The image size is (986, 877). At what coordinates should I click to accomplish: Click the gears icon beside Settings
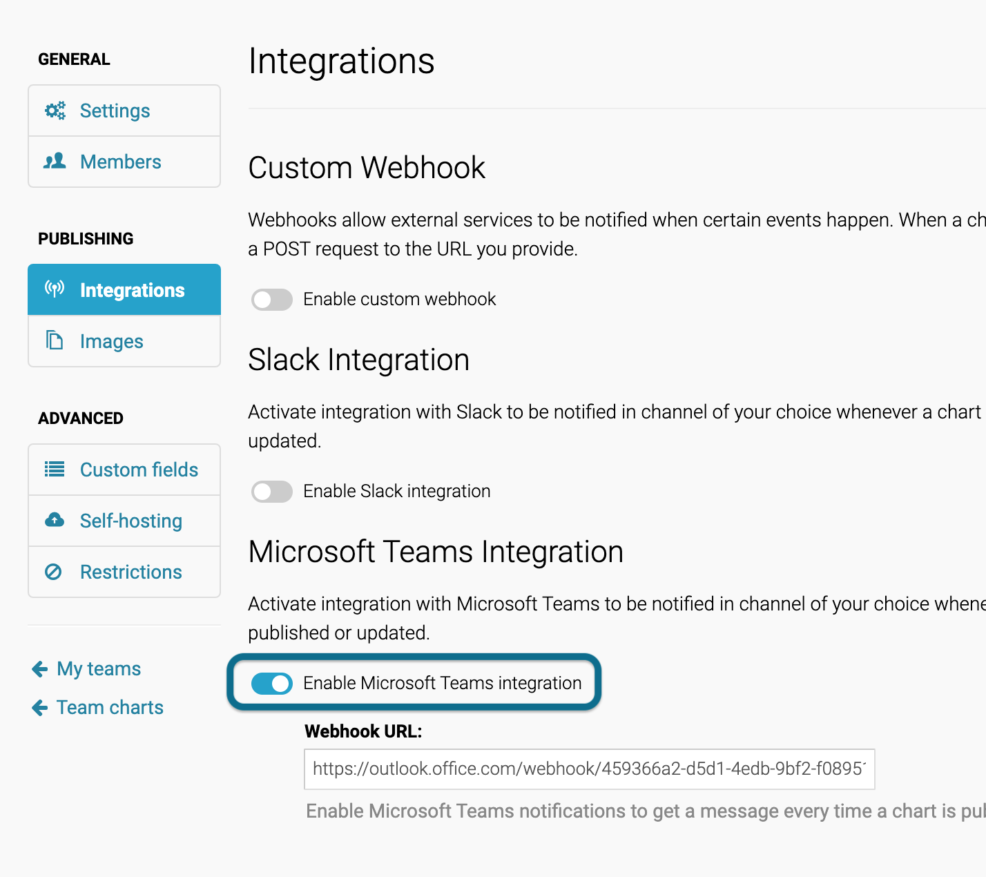pos(55,110)
